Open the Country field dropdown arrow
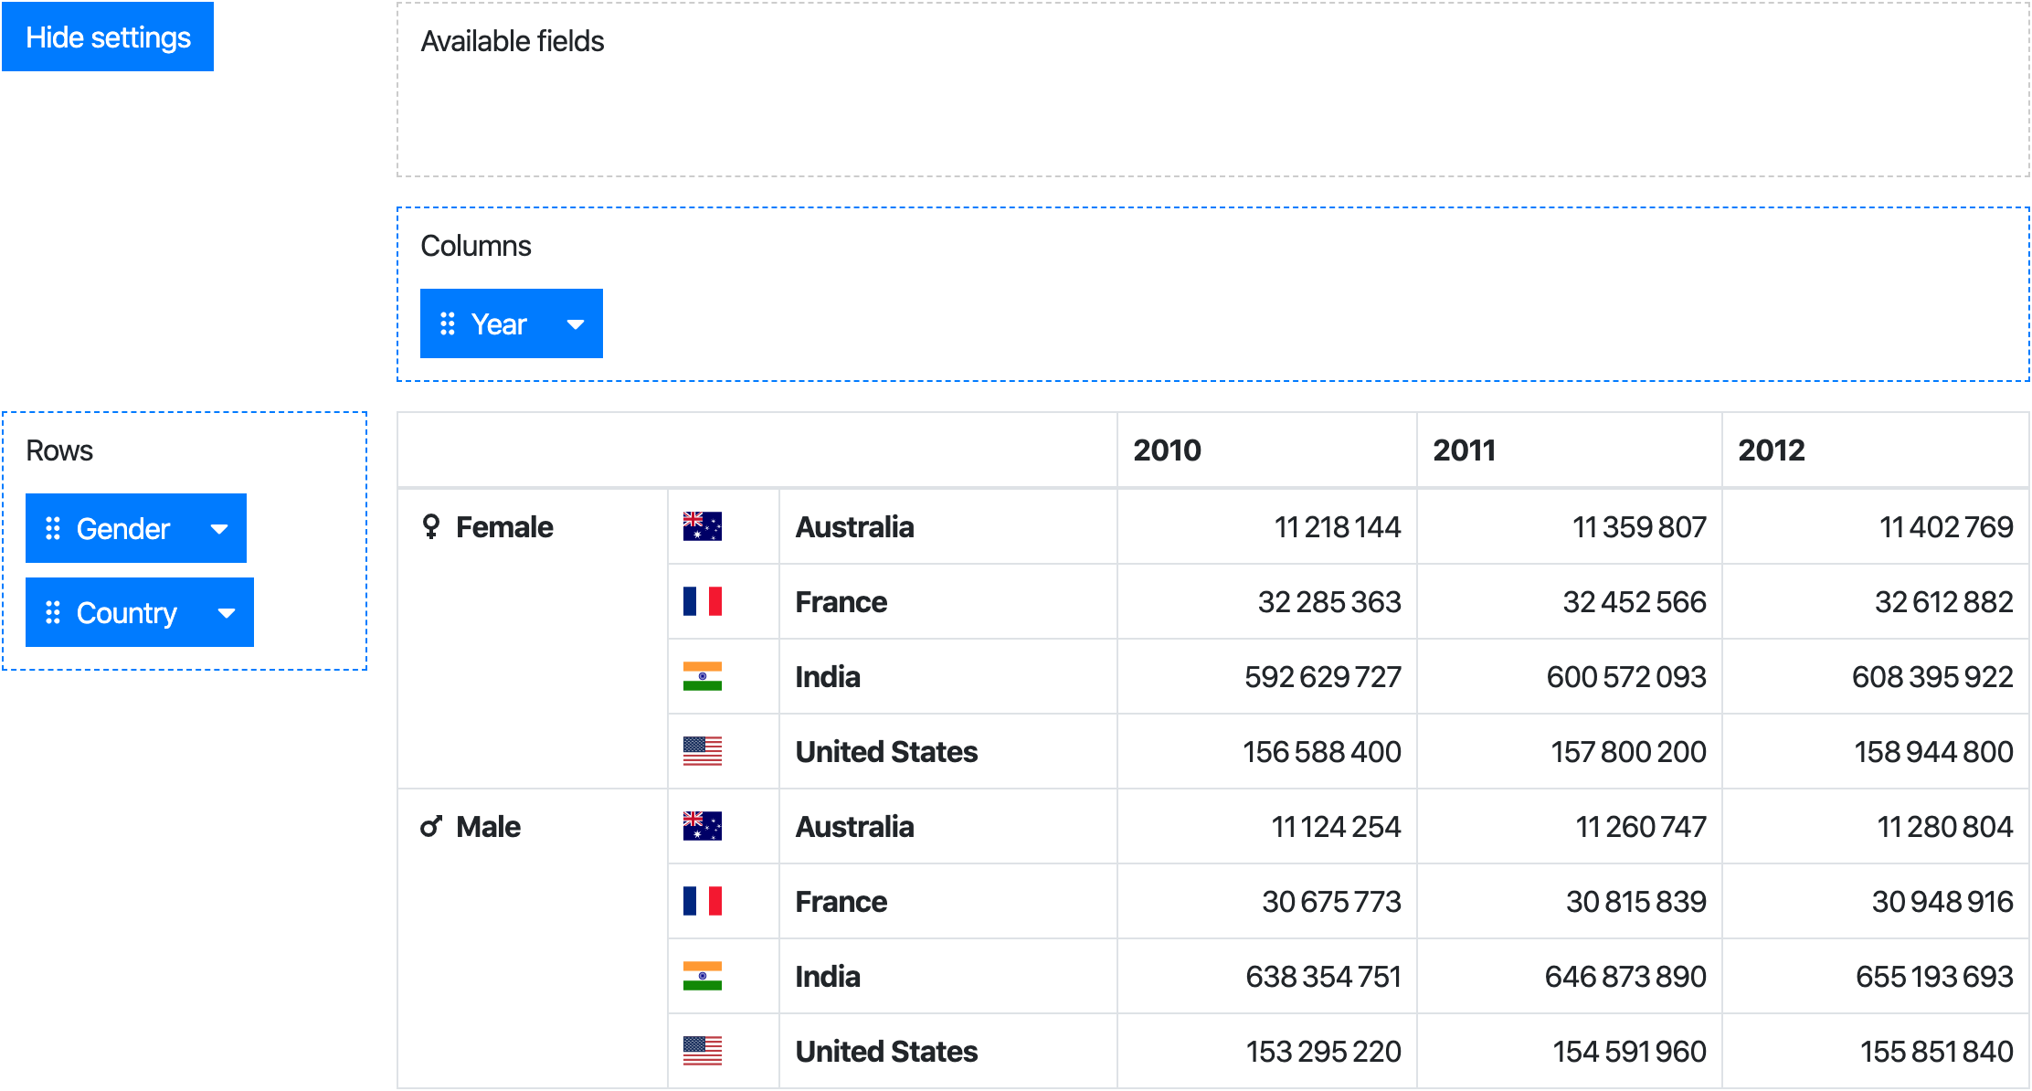 (227, 612)
